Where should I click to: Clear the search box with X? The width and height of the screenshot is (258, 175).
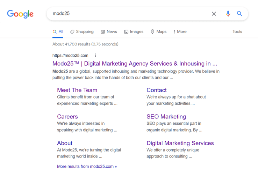(214, 14)
